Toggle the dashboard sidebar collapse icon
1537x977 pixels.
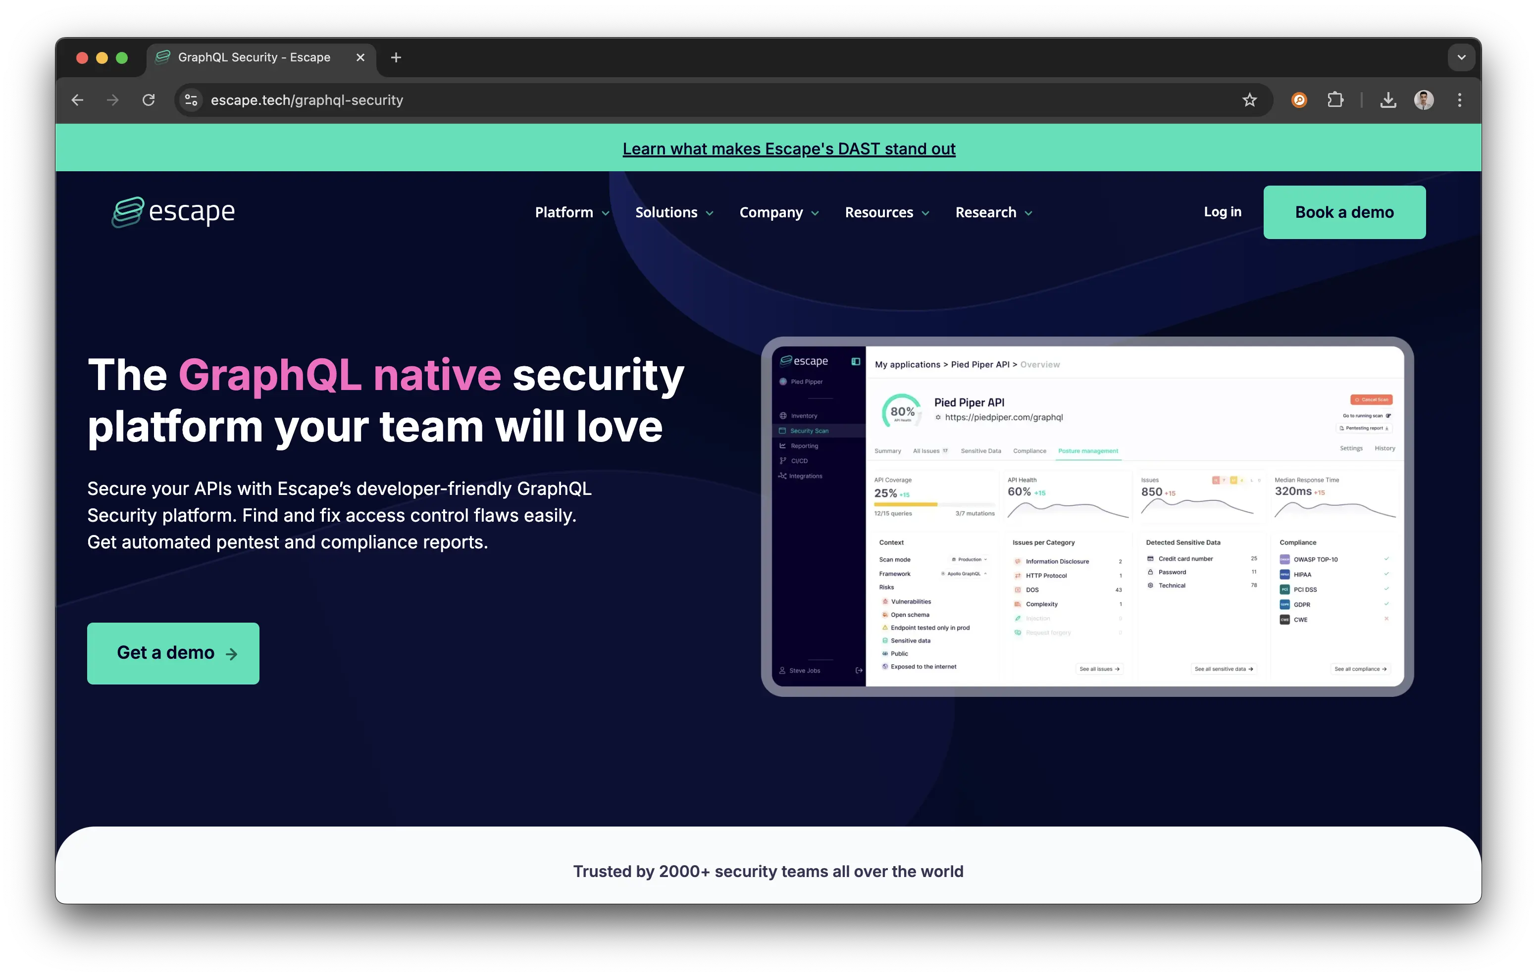tap(855, 362)
